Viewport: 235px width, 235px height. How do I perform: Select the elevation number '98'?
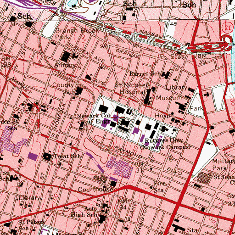pyautogui.click(x=103, y=46)
